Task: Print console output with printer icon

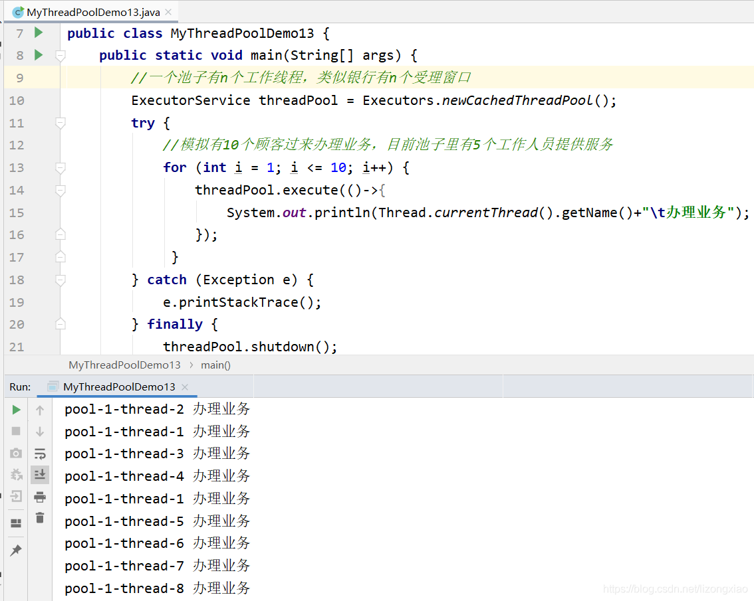Action: pyautogui.click(x=40, y=497)
